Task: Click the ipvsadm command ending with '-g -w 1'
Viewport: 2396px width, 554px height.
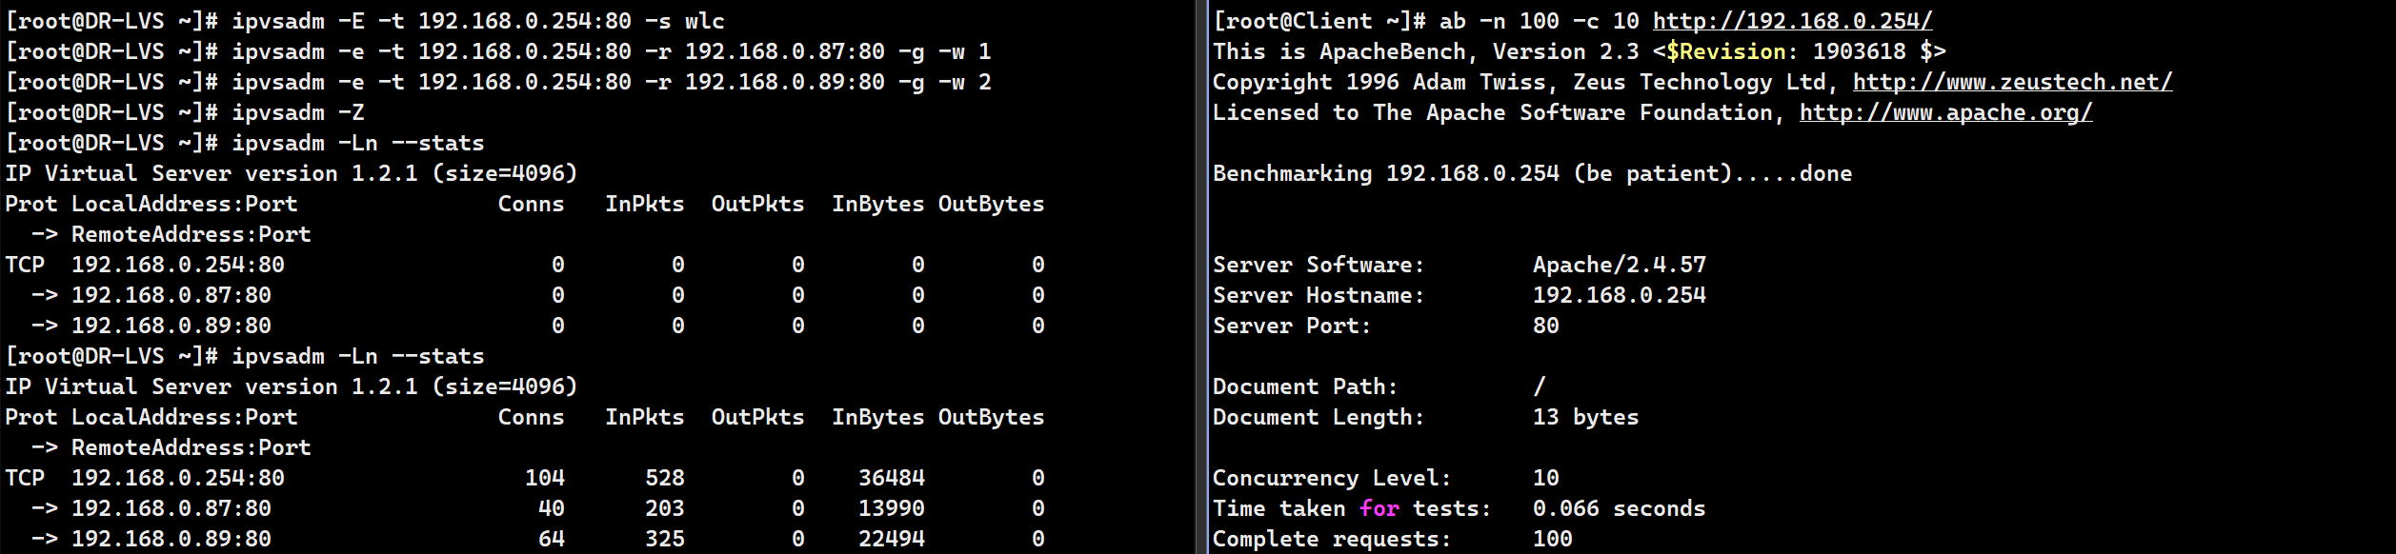Action: [612, 51]
